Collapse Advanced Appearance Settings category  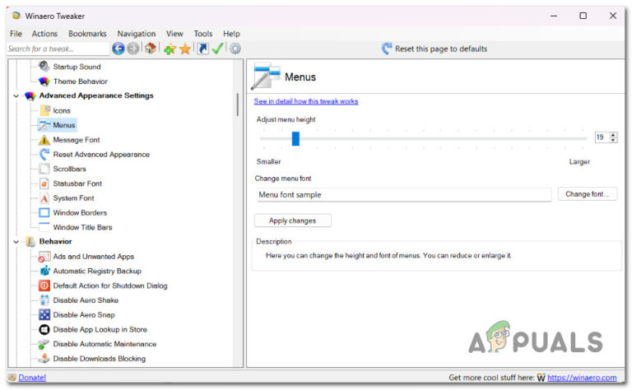point(16,96)
